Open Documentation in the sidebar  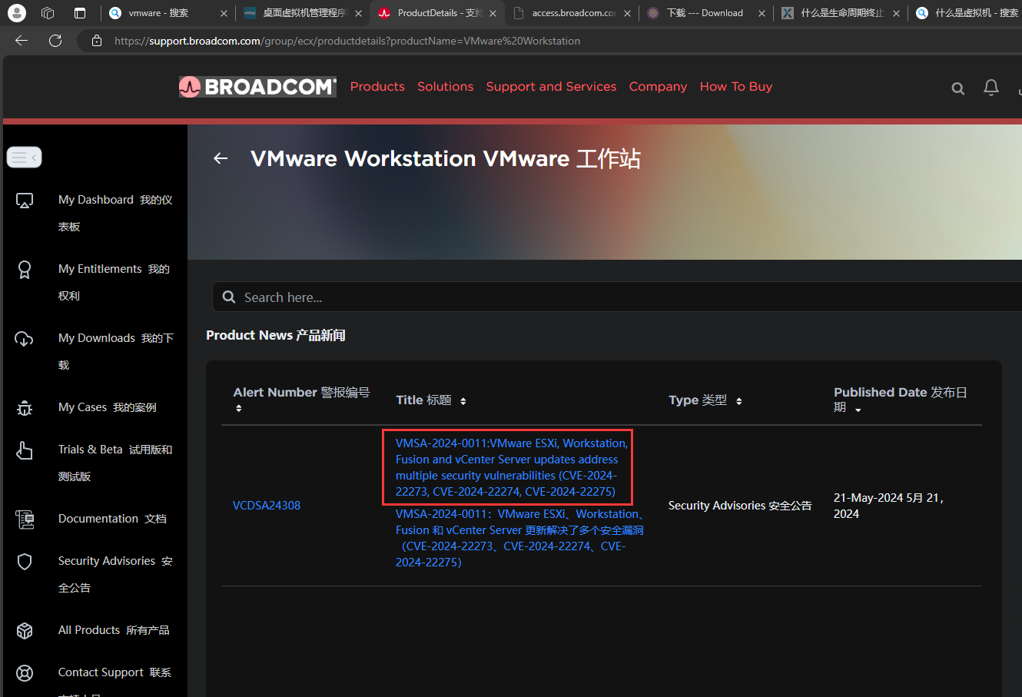[112, 519]
